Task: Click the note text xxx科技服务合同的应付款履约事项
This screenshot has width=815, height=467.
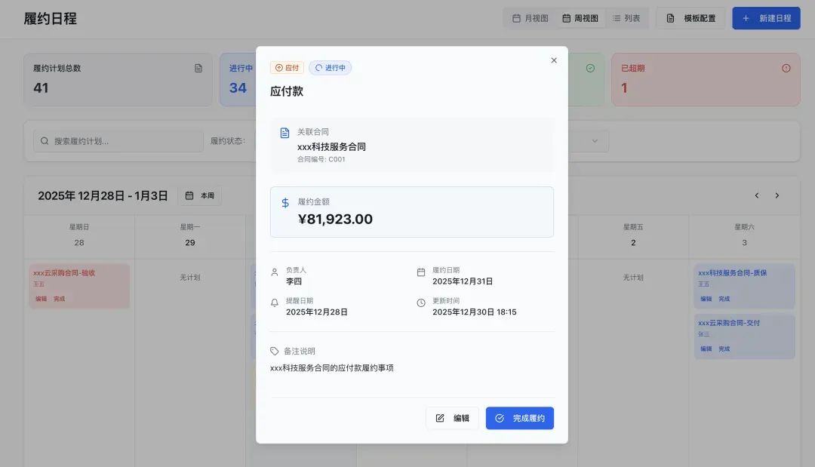Action: [x=331, y=367]
